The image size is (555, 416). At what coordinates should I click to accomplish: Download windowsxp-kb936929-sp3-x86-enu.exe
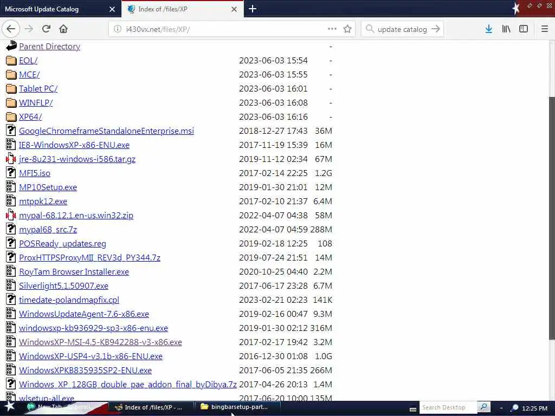pos(93,328)
